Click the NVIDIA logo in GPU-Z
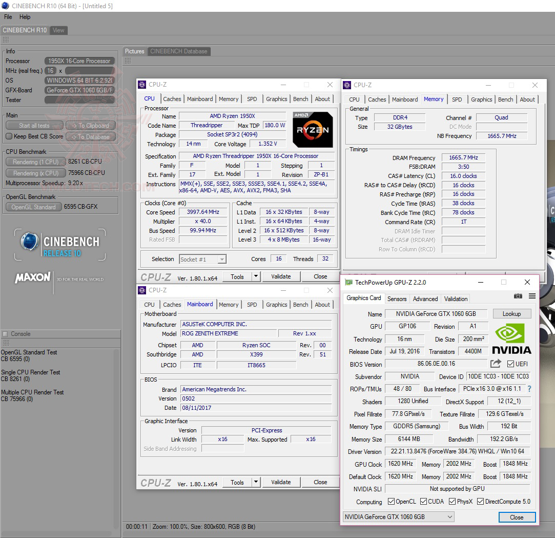This screenshot has height=538, width=555. pos(511,338)
